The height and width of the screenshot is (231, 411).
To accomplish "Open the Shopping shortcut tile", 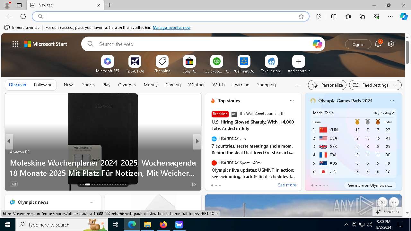I will pyautogui.click(x=162, y=64).
